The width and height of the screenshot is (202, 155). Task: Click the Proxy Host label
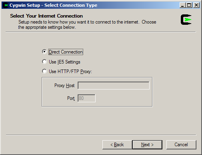click(64, 85)
